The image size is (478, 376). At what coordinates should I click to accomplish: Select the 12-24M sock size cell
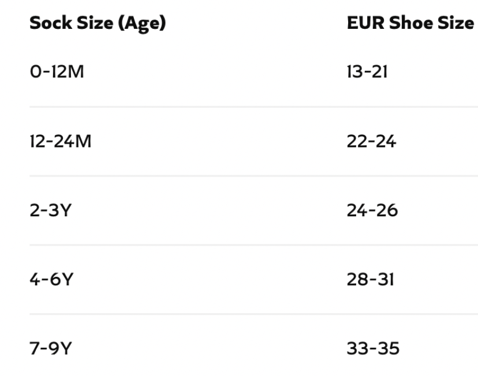[61, 141]
